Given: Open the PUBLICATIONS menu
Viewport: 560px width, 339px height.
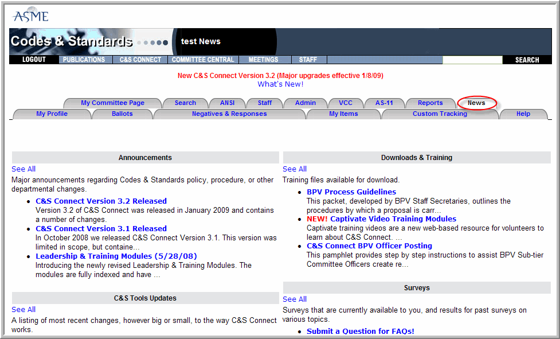Looking at the screenshot, I should tap(84, 60).
